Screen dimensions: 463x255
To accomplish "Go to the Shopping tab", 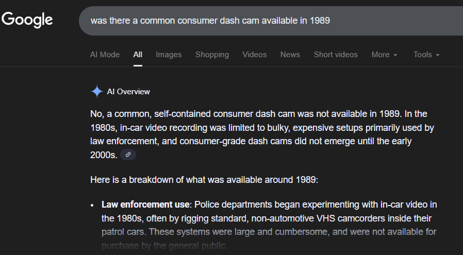I will click(212, 55).
